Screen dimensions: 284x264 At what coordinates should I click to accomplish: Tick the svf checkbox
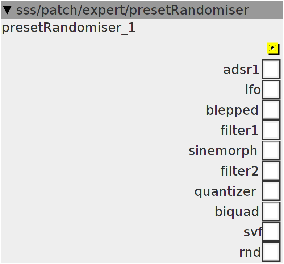click(271, 232)
